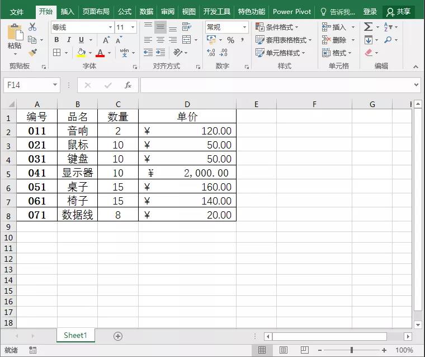Open Conditional Formatting 条件格式 menu
This screenshot has width=425, height=357.
277,27
